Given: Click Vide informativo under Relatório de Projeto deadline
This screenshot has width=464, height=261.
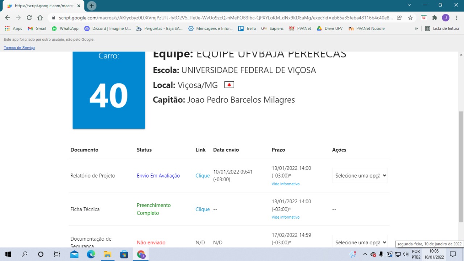Looking at the screenshot, I should (x=286, y=184).
